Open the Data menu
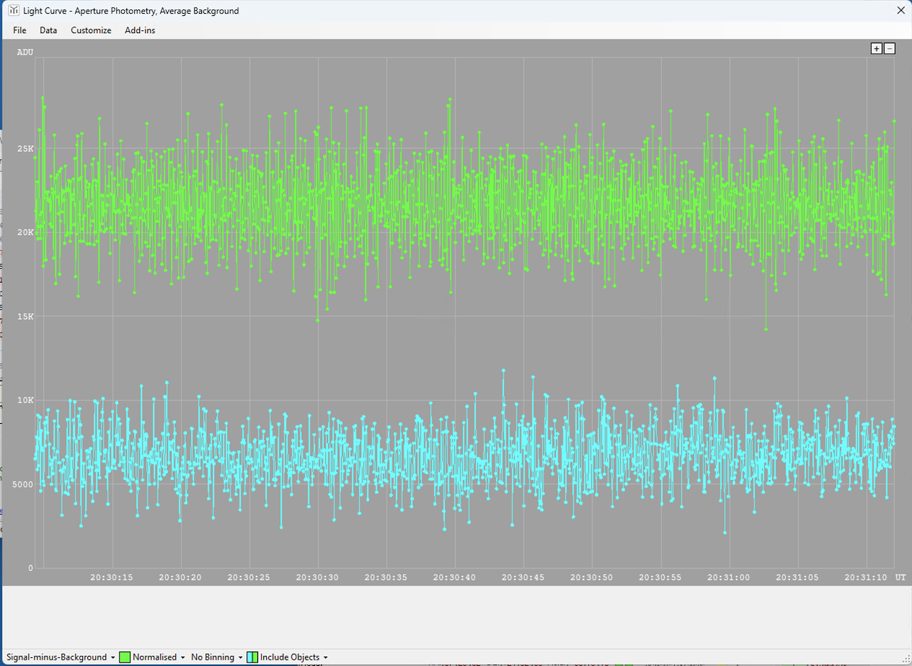 click(x=48, y=30)
